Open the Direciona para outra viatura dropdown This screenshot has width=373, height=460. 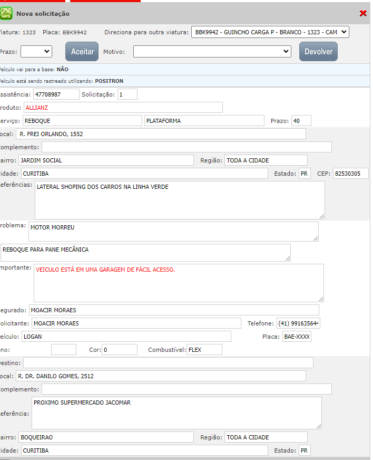[x=270, y=32]
